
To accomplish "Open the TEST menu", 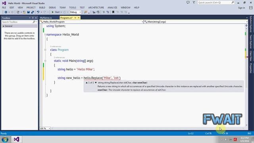I will pos(82,8).
